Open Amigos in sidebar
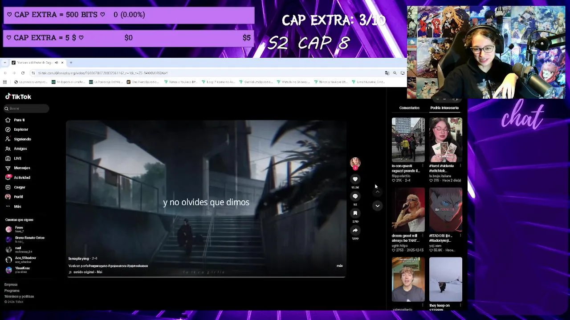 (16, 148)
